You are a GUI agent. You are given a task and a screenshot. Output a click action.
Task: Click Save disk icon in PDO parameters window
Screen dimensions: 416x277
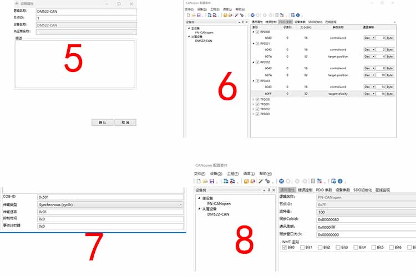199,16
